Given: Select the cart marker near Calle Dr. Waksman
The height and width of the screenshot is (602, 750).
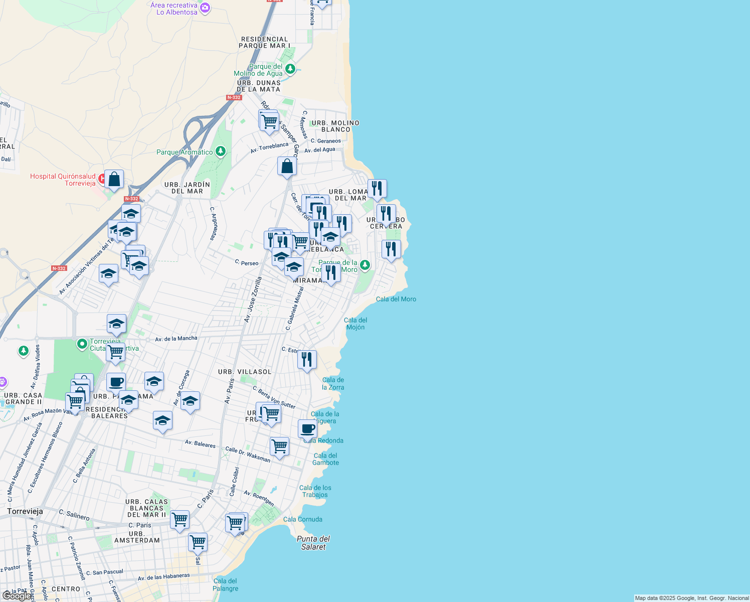Looking at the screenshot, I should 279,445.
